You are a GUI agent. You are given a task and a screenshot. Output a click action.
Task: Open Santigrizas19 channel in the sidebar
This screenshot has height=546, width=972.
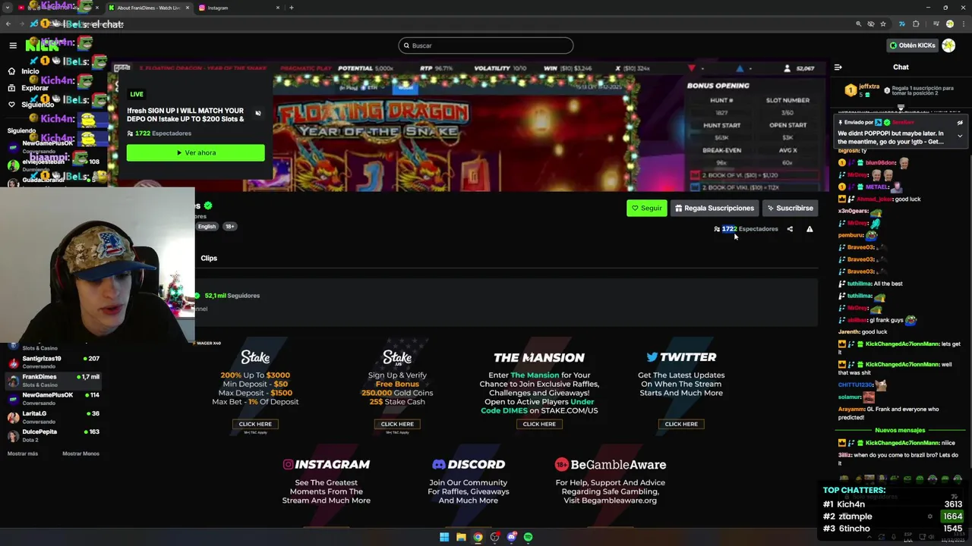tap(53, 362)
